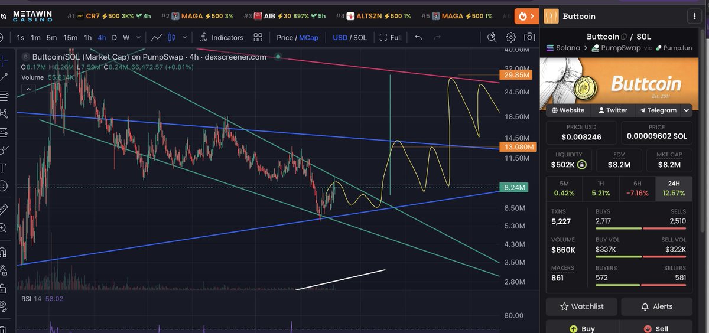This screenshot has width=709, height=333.
Task: Click the trash remove drawings icon
Action: [x=3, y=328]
